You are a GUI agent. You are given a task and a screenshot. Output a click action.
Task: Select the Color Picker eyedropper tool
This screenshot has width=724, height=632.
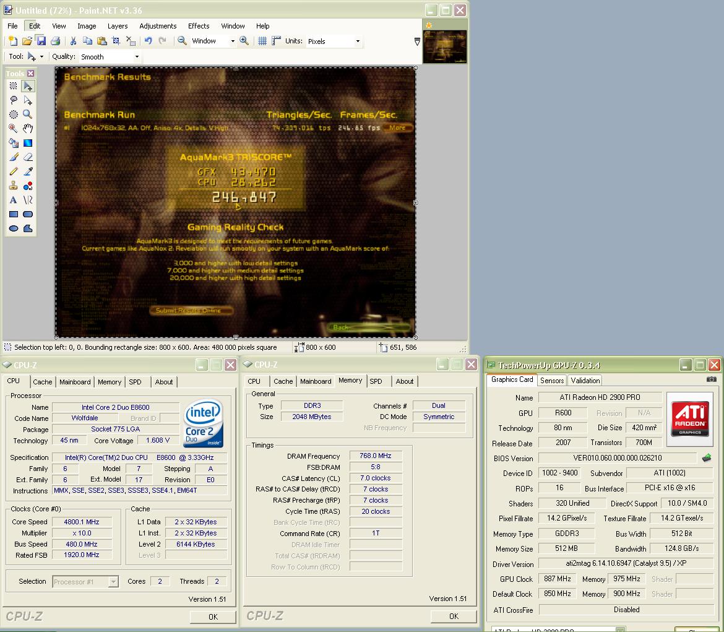(x=28, y=171)
